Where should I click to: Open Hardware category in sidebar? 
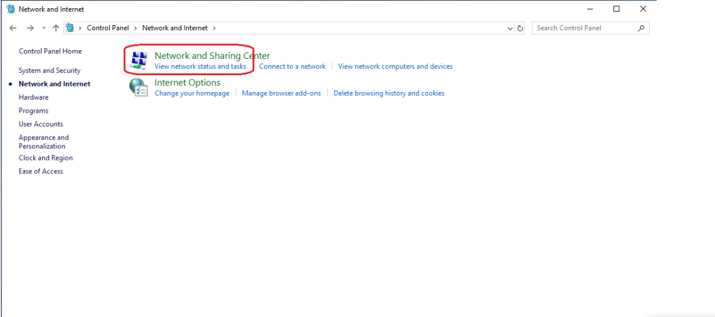pyautogui.click(x=33, y=97)
